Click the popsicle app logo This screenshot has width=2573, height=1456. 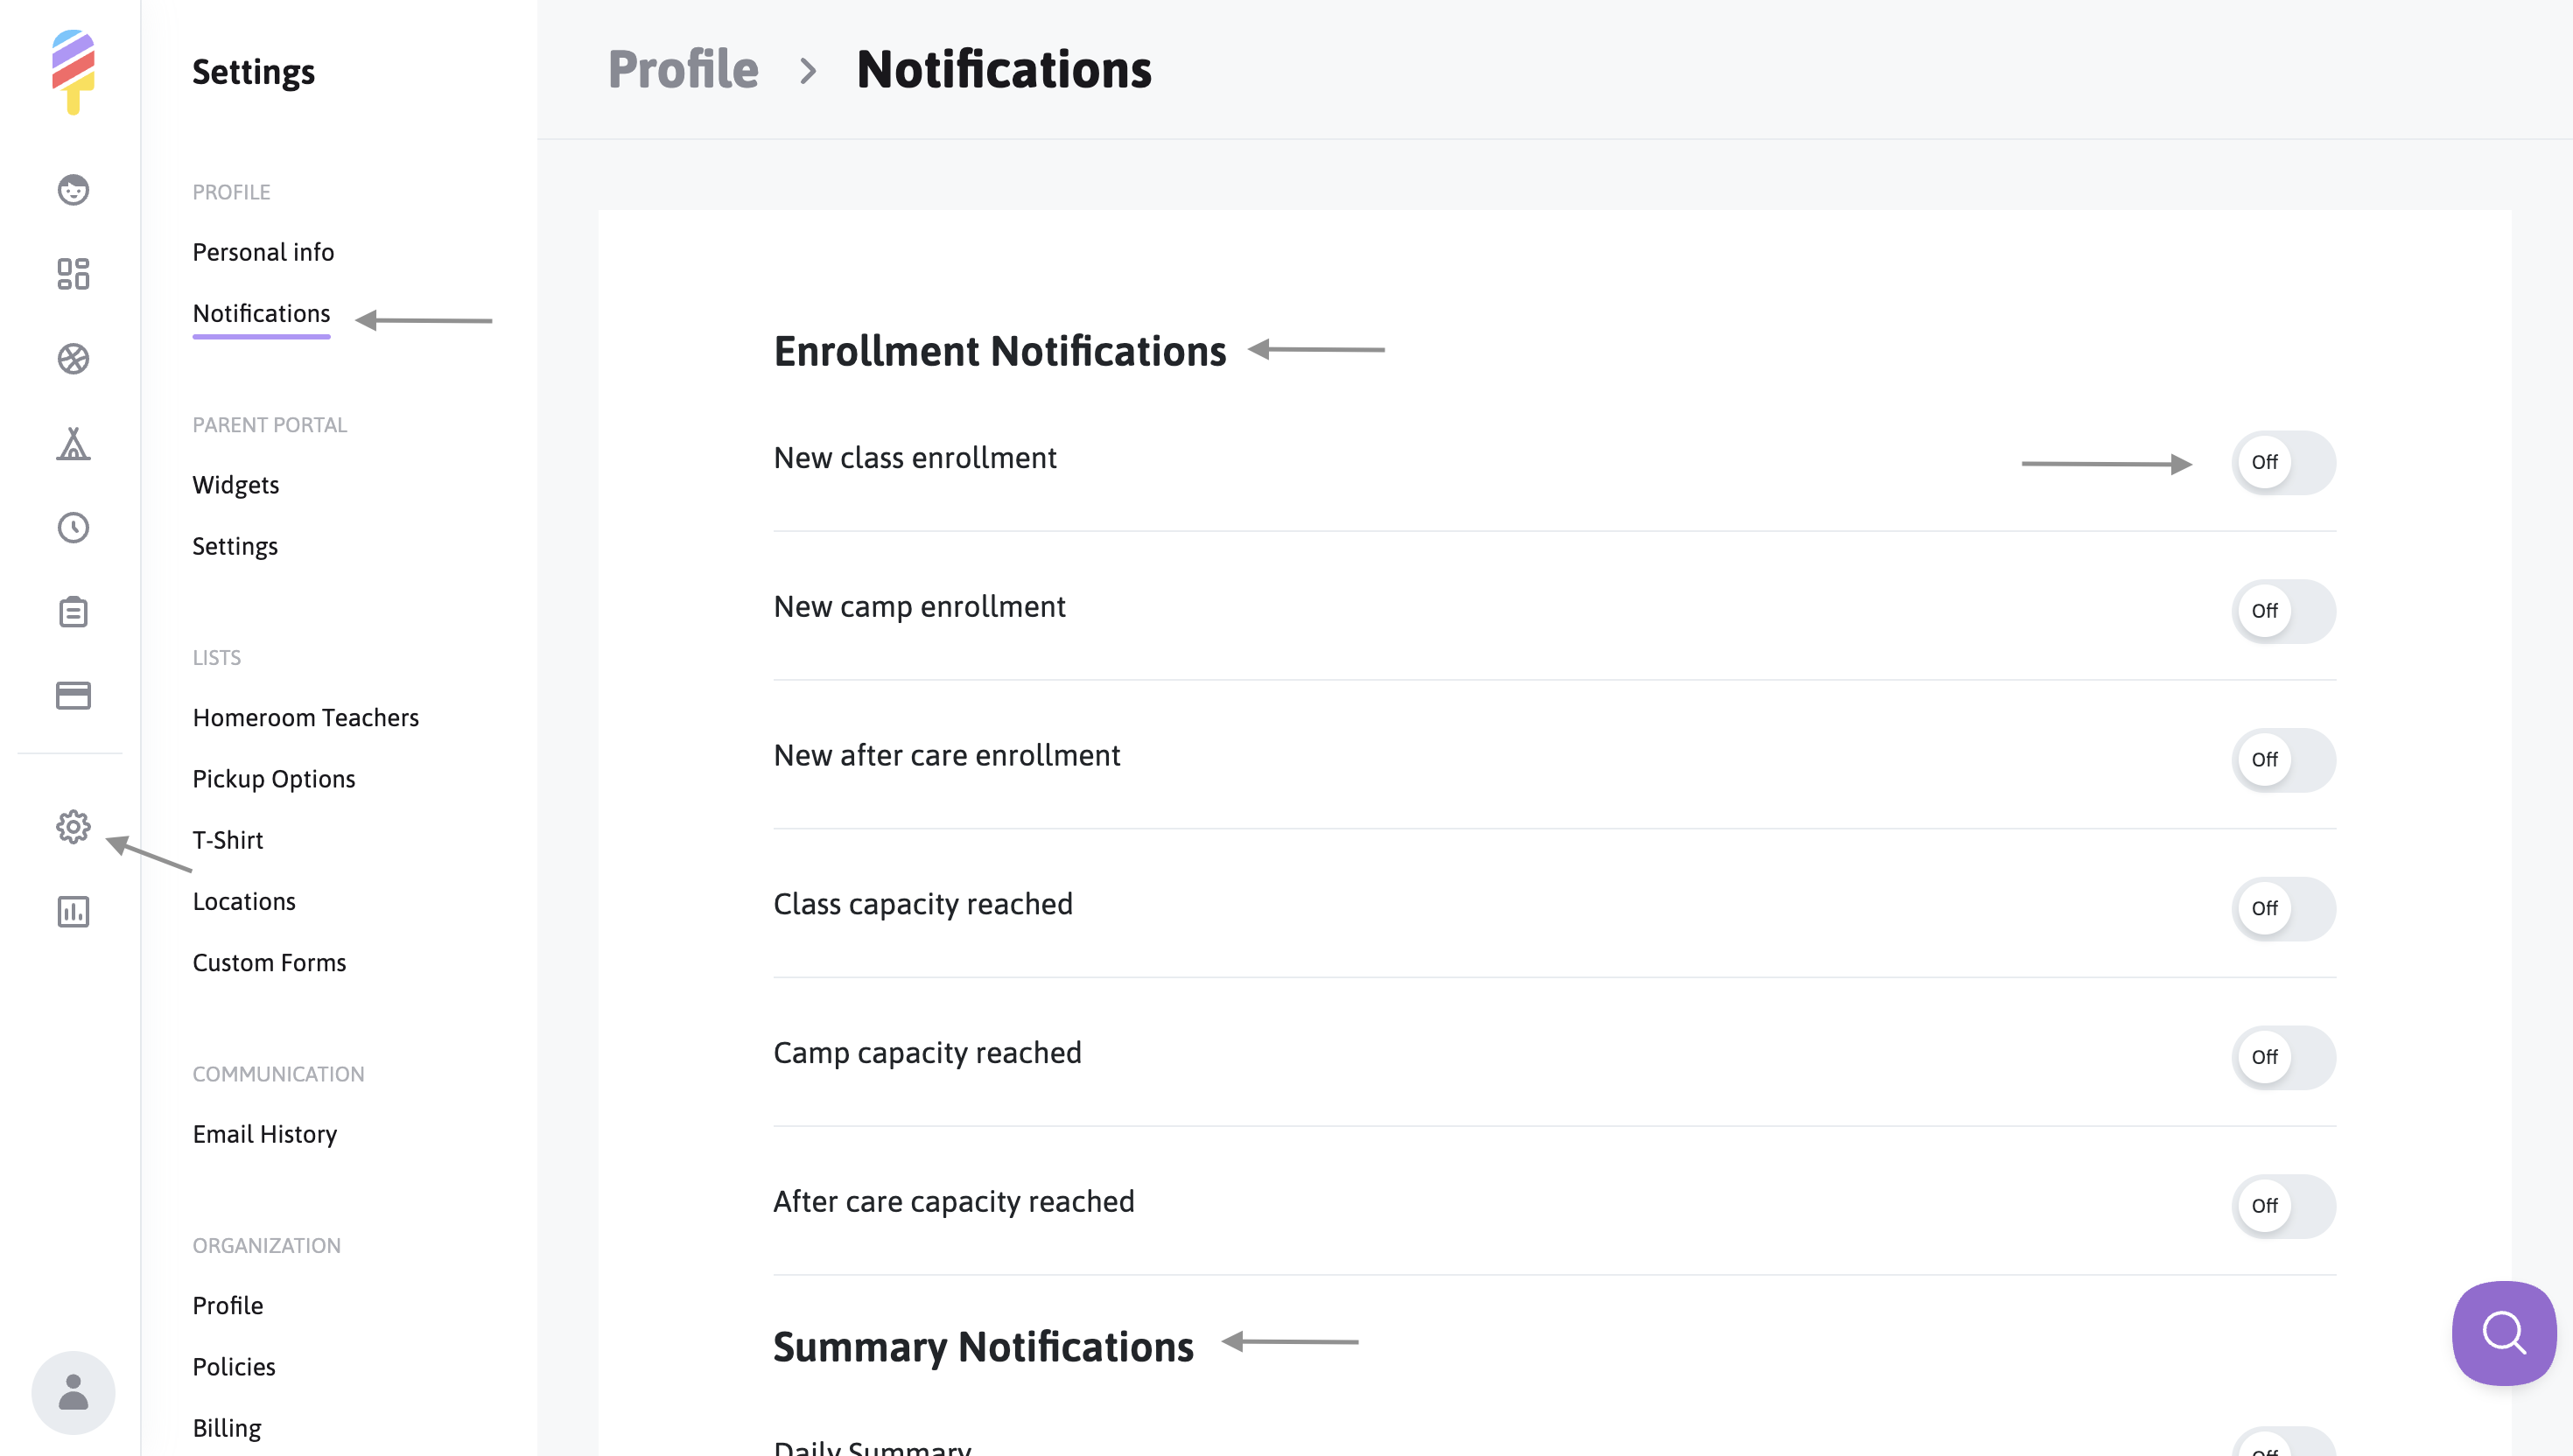(x=73, y=71)
